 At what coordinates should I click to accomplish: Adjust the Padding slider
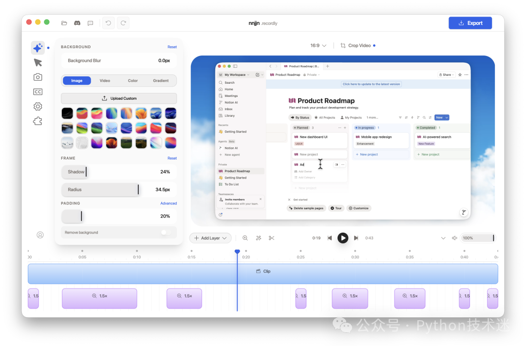pyautogui.click(x=119, y=216)
